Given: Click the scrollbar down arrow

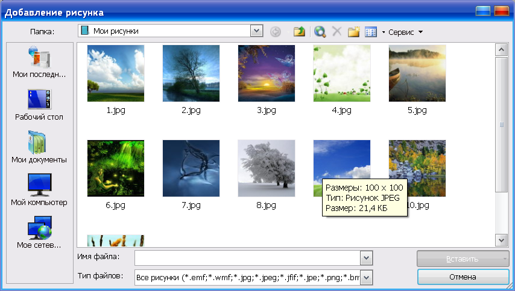Looking at the screenshot, I should pyautogui.click(x=501, y=240).
